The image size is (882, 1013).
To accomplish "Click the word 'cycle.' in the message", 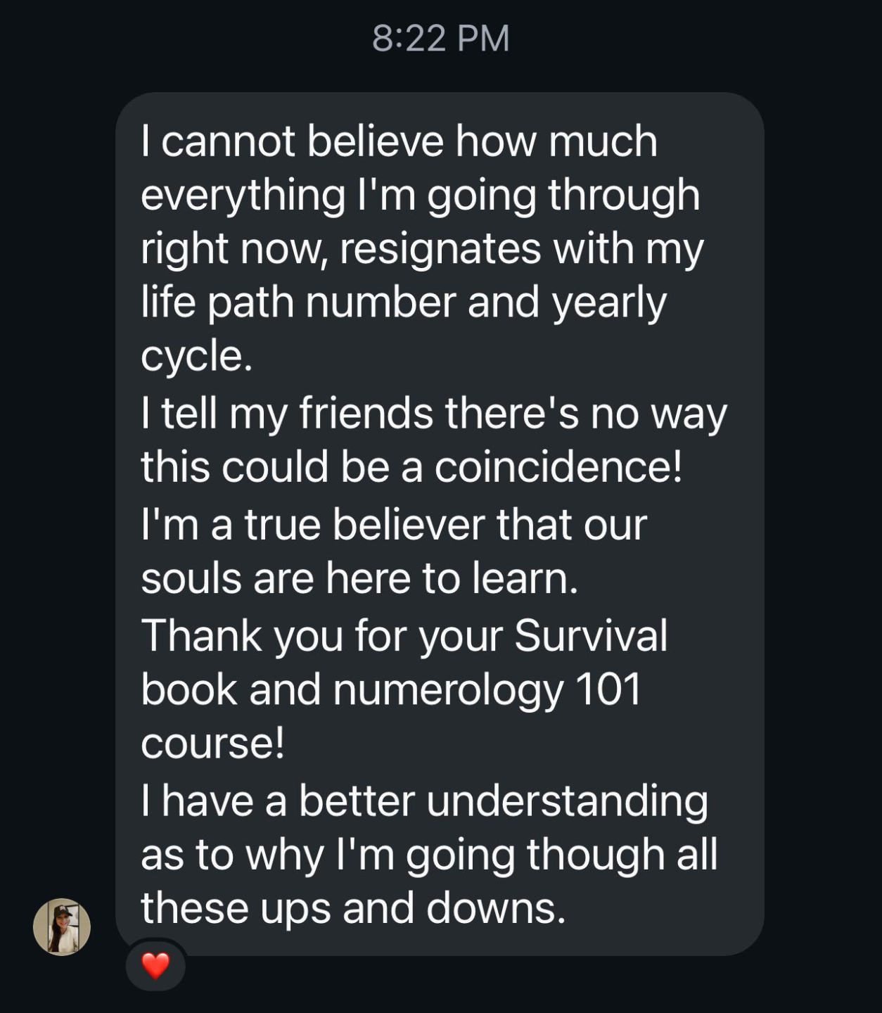I will click(x=196, y=356).
